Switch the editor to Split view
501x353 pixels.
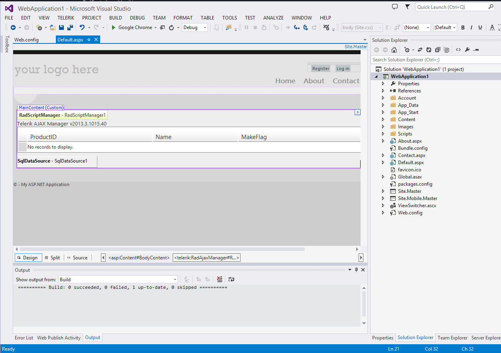coord(52,258)
